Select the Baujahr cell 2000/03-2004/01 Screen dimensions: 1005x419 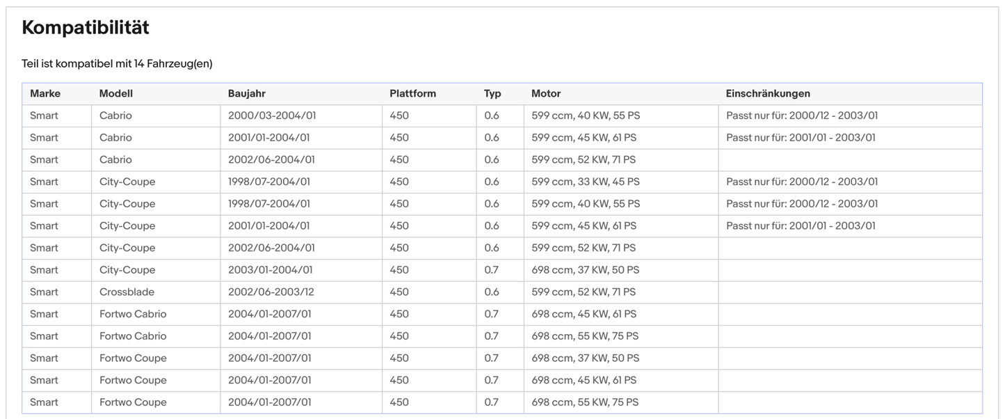pos(272,116)
